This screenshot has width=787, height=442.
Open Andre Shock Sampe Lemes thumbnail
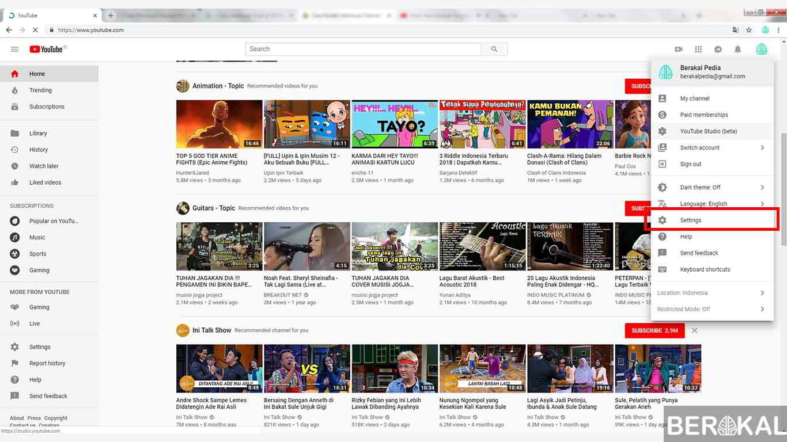(x=219, y=369)
